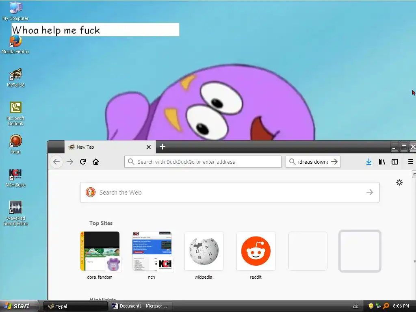Viewport: 416px width, 312px height.
Task: Switch to Mypal taskbar button
Action: [75, 306]
